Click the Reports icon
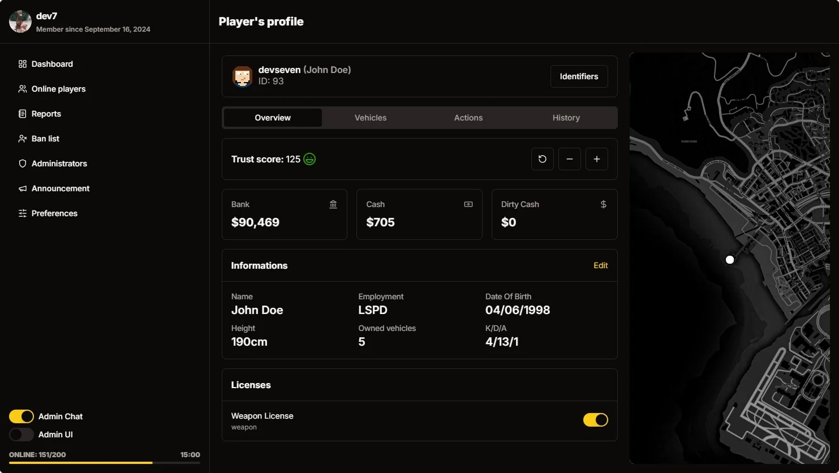839x473 pixels. pos(21,114)
